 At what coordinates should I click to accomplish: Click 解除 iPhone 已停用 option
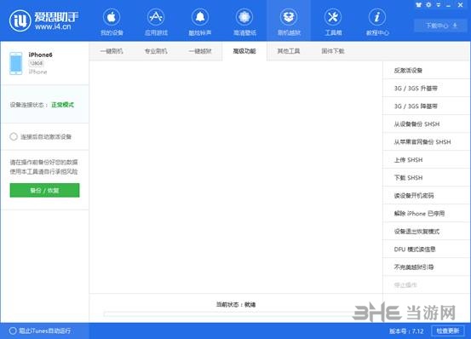click(x=426, y=213)
